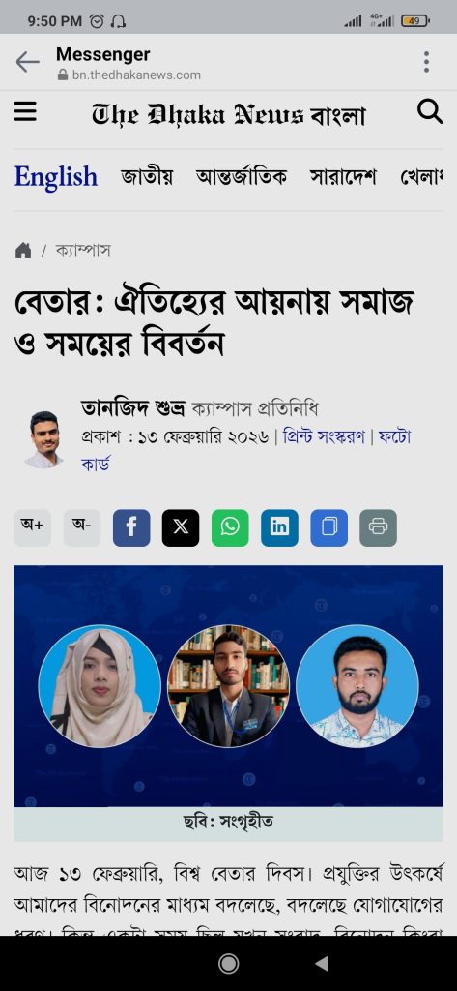This screenshot has width=457, height=991.
Task: Open the three-dot browser options menu
Action: 427,62
